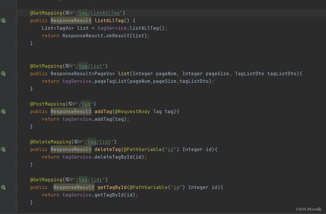Viewport: 326px width, 214px height.
Task: Click deleteTagById method call
Action: pyautogui.click(x=114, y=157)
